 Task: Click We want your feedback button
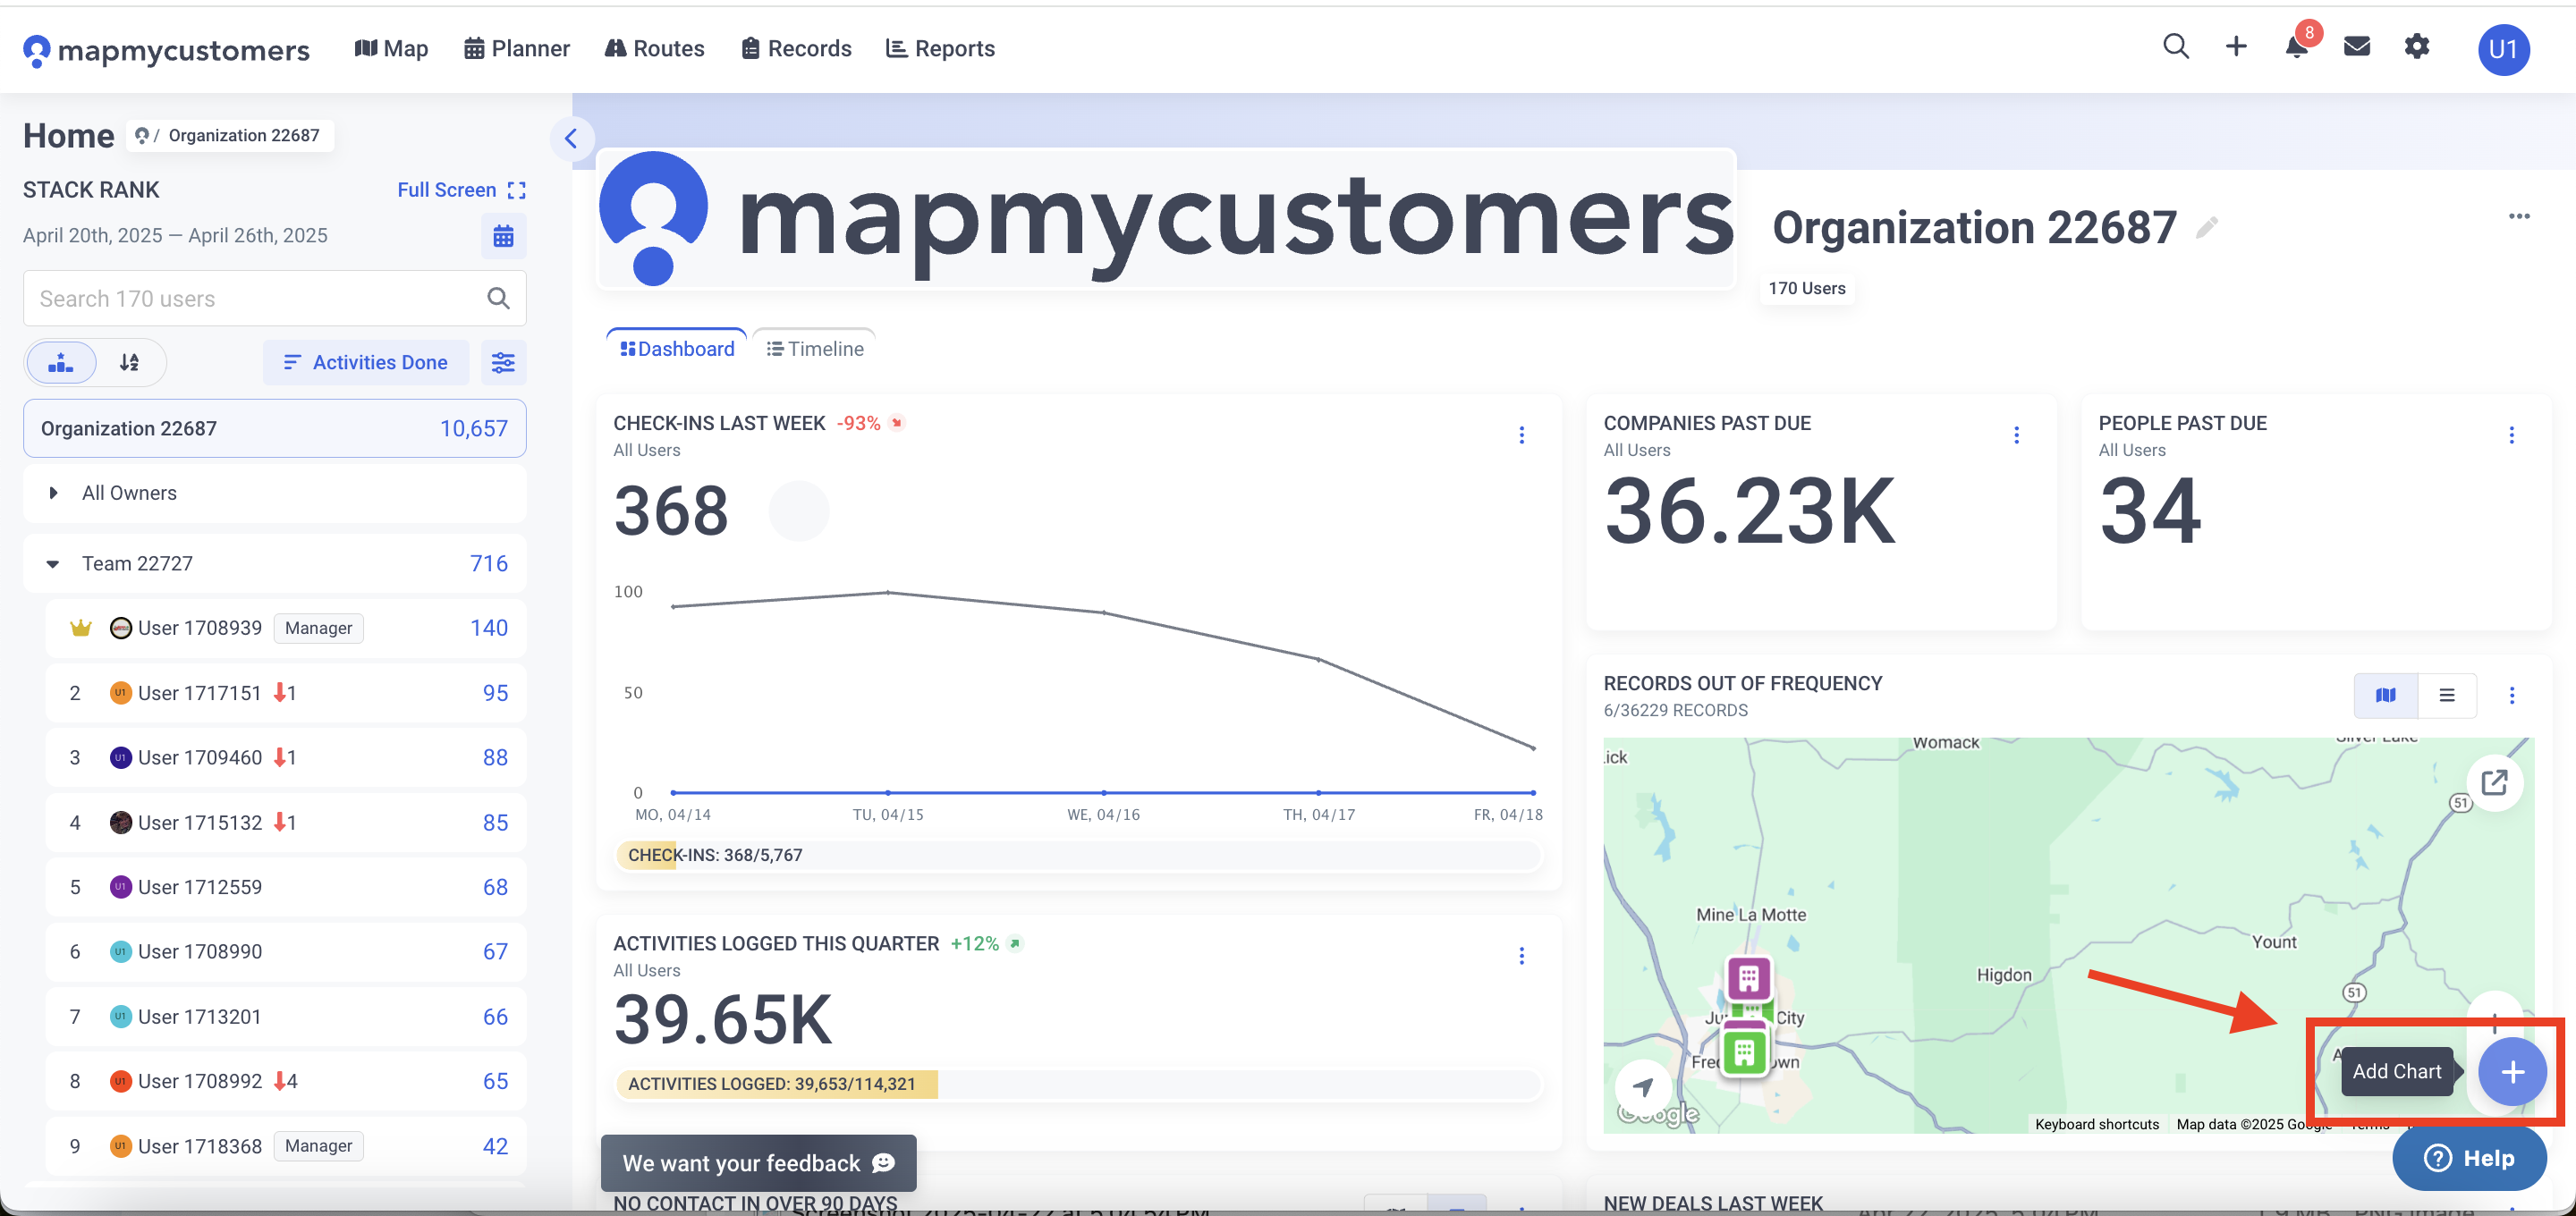[758, 1162]
